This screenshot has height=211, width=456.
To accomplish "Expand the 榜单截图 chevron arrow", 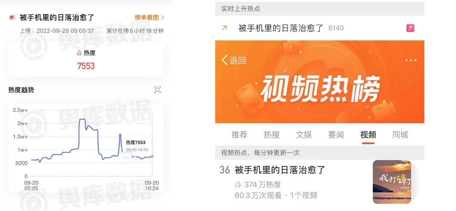I will click(x=163, y=17).
